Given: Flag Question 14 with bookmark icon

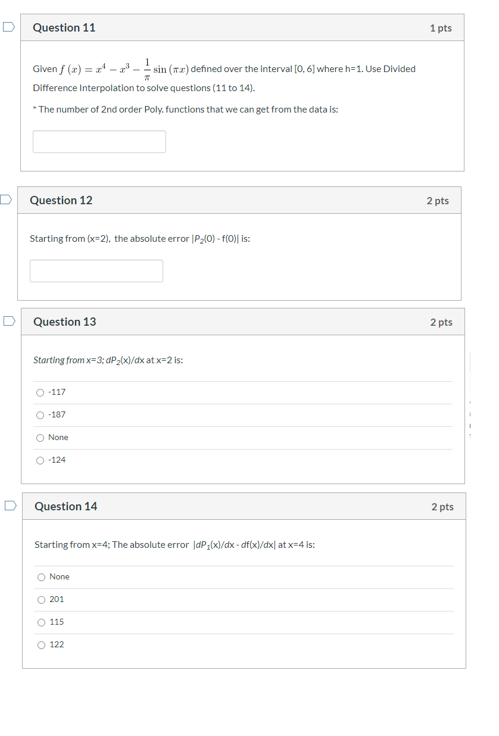Looking at the screenshot, I should point(10,506).
